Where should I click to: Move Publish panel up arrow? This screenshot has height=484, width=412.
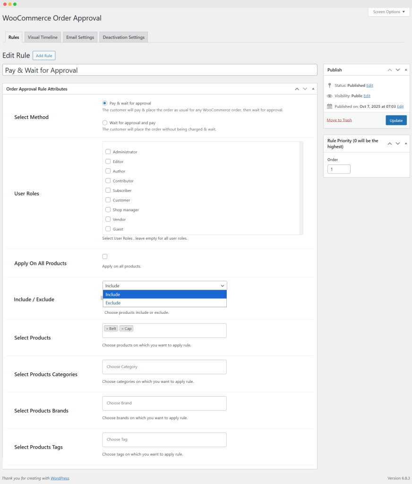pos(390,70)
